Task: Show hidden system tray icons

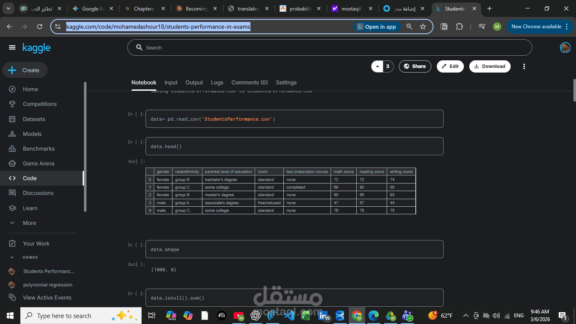Action: [466, 316]
